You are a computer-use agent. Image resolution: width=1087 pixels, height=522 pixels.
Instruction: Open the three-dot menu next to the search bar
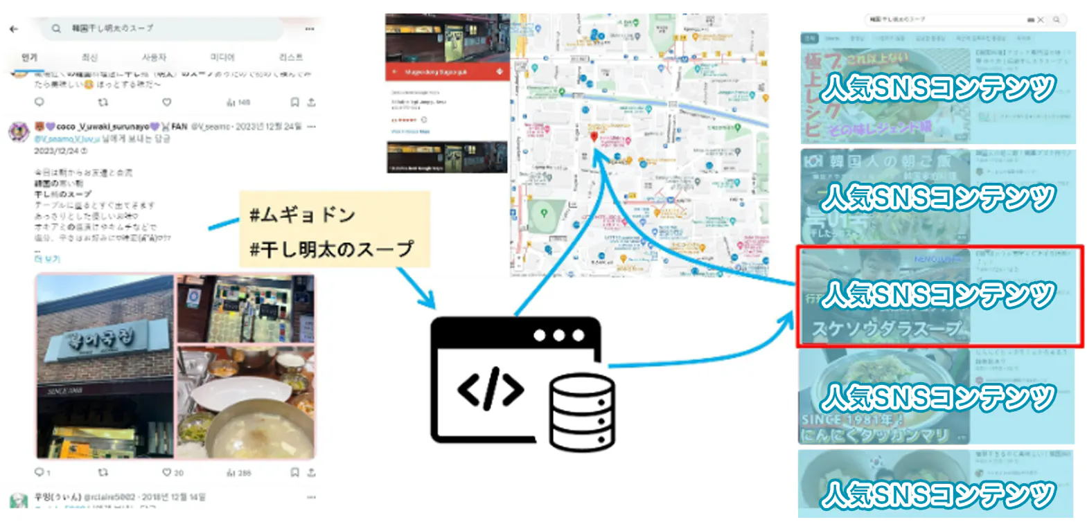[310, 29]
